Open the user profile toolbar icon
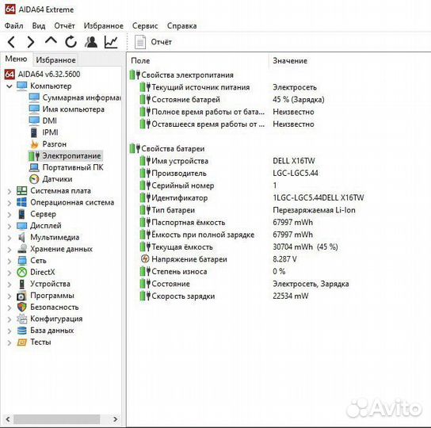The height and width of the screenshot is (428, 431). [91, 42]
